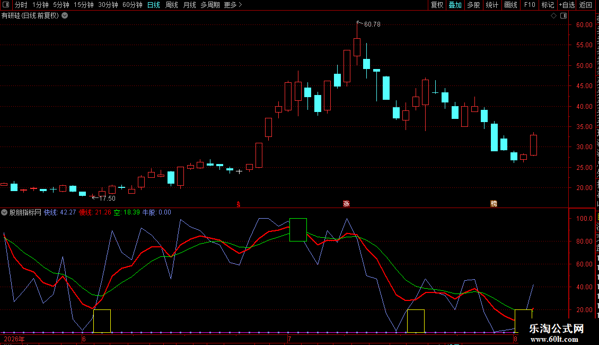The height and width of the screenshot is (345, 599).
Task: Click the 牛股: 0.00 readout
Action: pos(156,212)
